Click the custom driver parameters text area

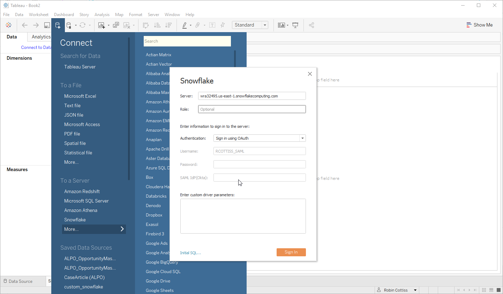(243, 216)
